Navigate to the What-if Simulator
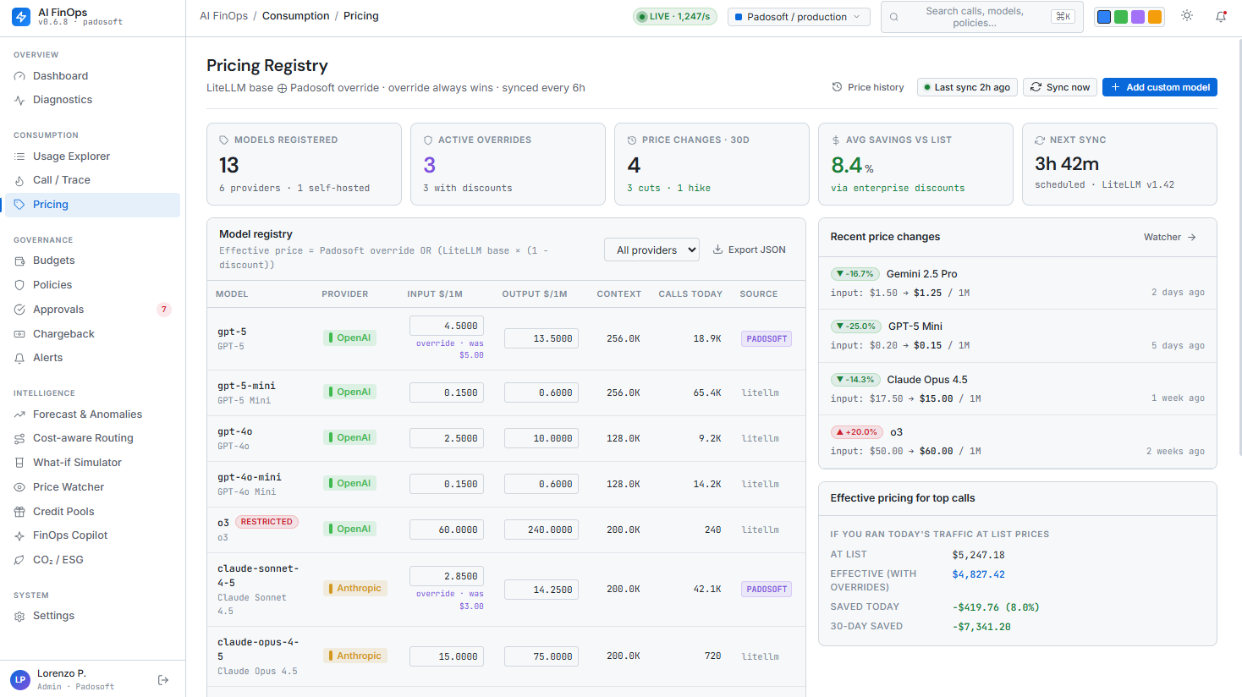This screenshot has width=1242, height=697. pyautogui.click(x=92, y=463)
